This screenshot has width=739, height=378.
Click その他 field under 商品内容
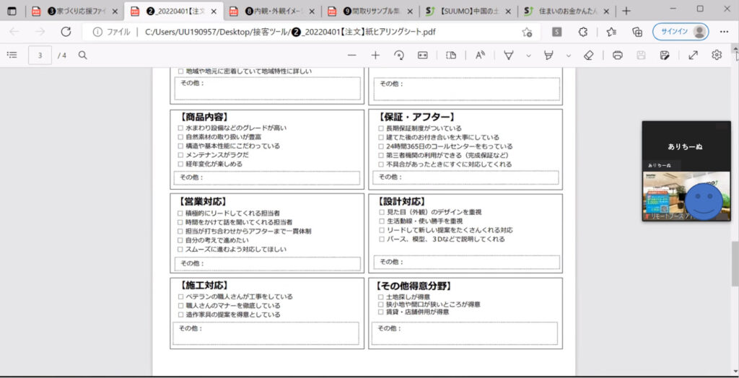(267, 177)
